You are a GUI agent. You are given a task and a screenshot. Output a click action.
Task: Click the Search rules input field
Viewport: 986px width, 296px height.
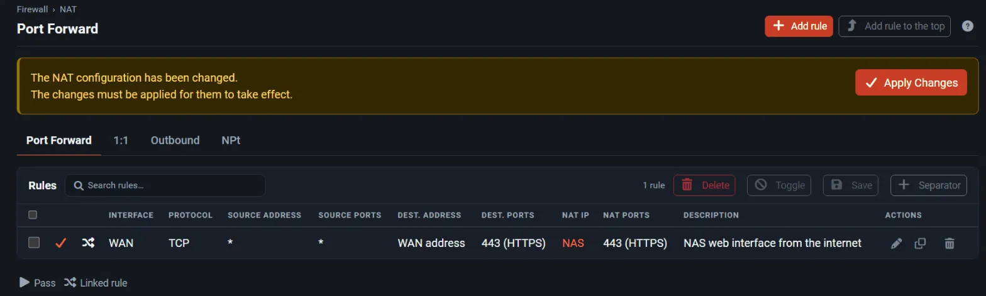165,185
